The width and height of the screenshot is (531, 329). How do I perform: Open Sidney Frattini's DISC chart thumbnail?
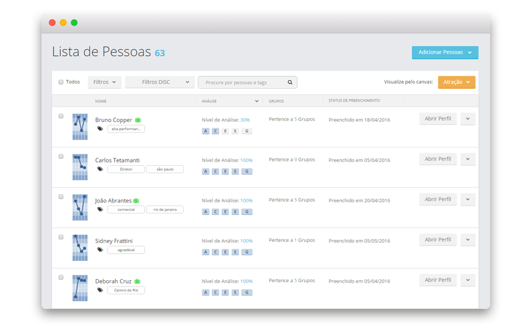(x=80, y=247)
